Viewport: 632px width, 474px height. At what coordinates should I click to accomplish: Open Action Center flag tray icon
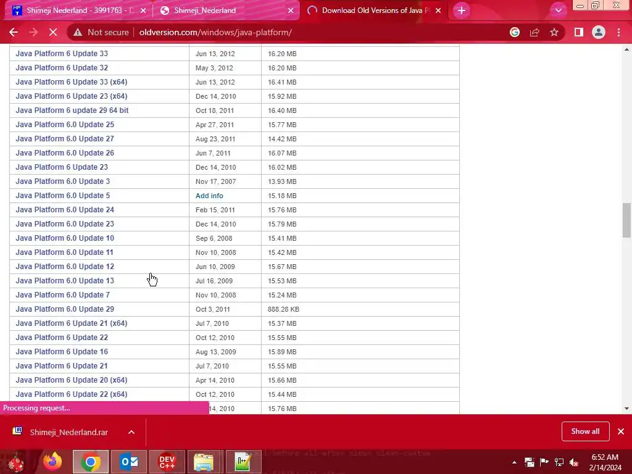pos(544,462)
